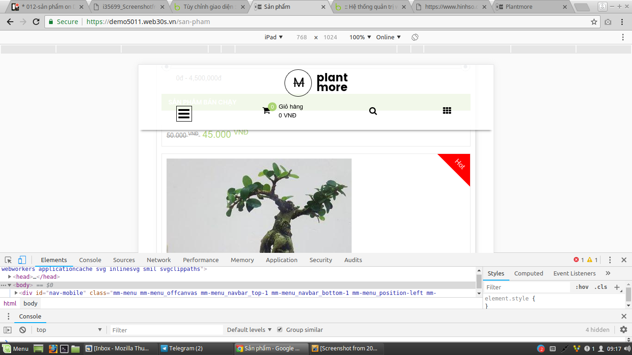632x355 pixels.
Task: Click the camera extension icon
Action: [x=608, y=22]
